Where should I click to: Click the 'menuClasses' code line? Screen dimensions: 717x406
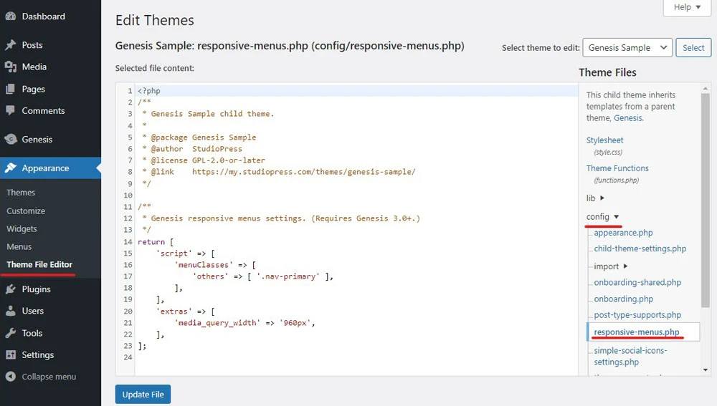(215, 265)
